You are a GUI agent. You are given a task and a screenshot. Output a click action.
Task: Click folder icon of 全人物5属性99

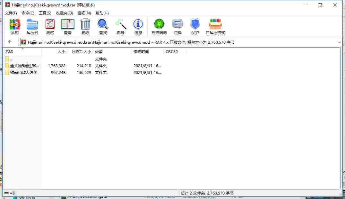tap(7, 66)
